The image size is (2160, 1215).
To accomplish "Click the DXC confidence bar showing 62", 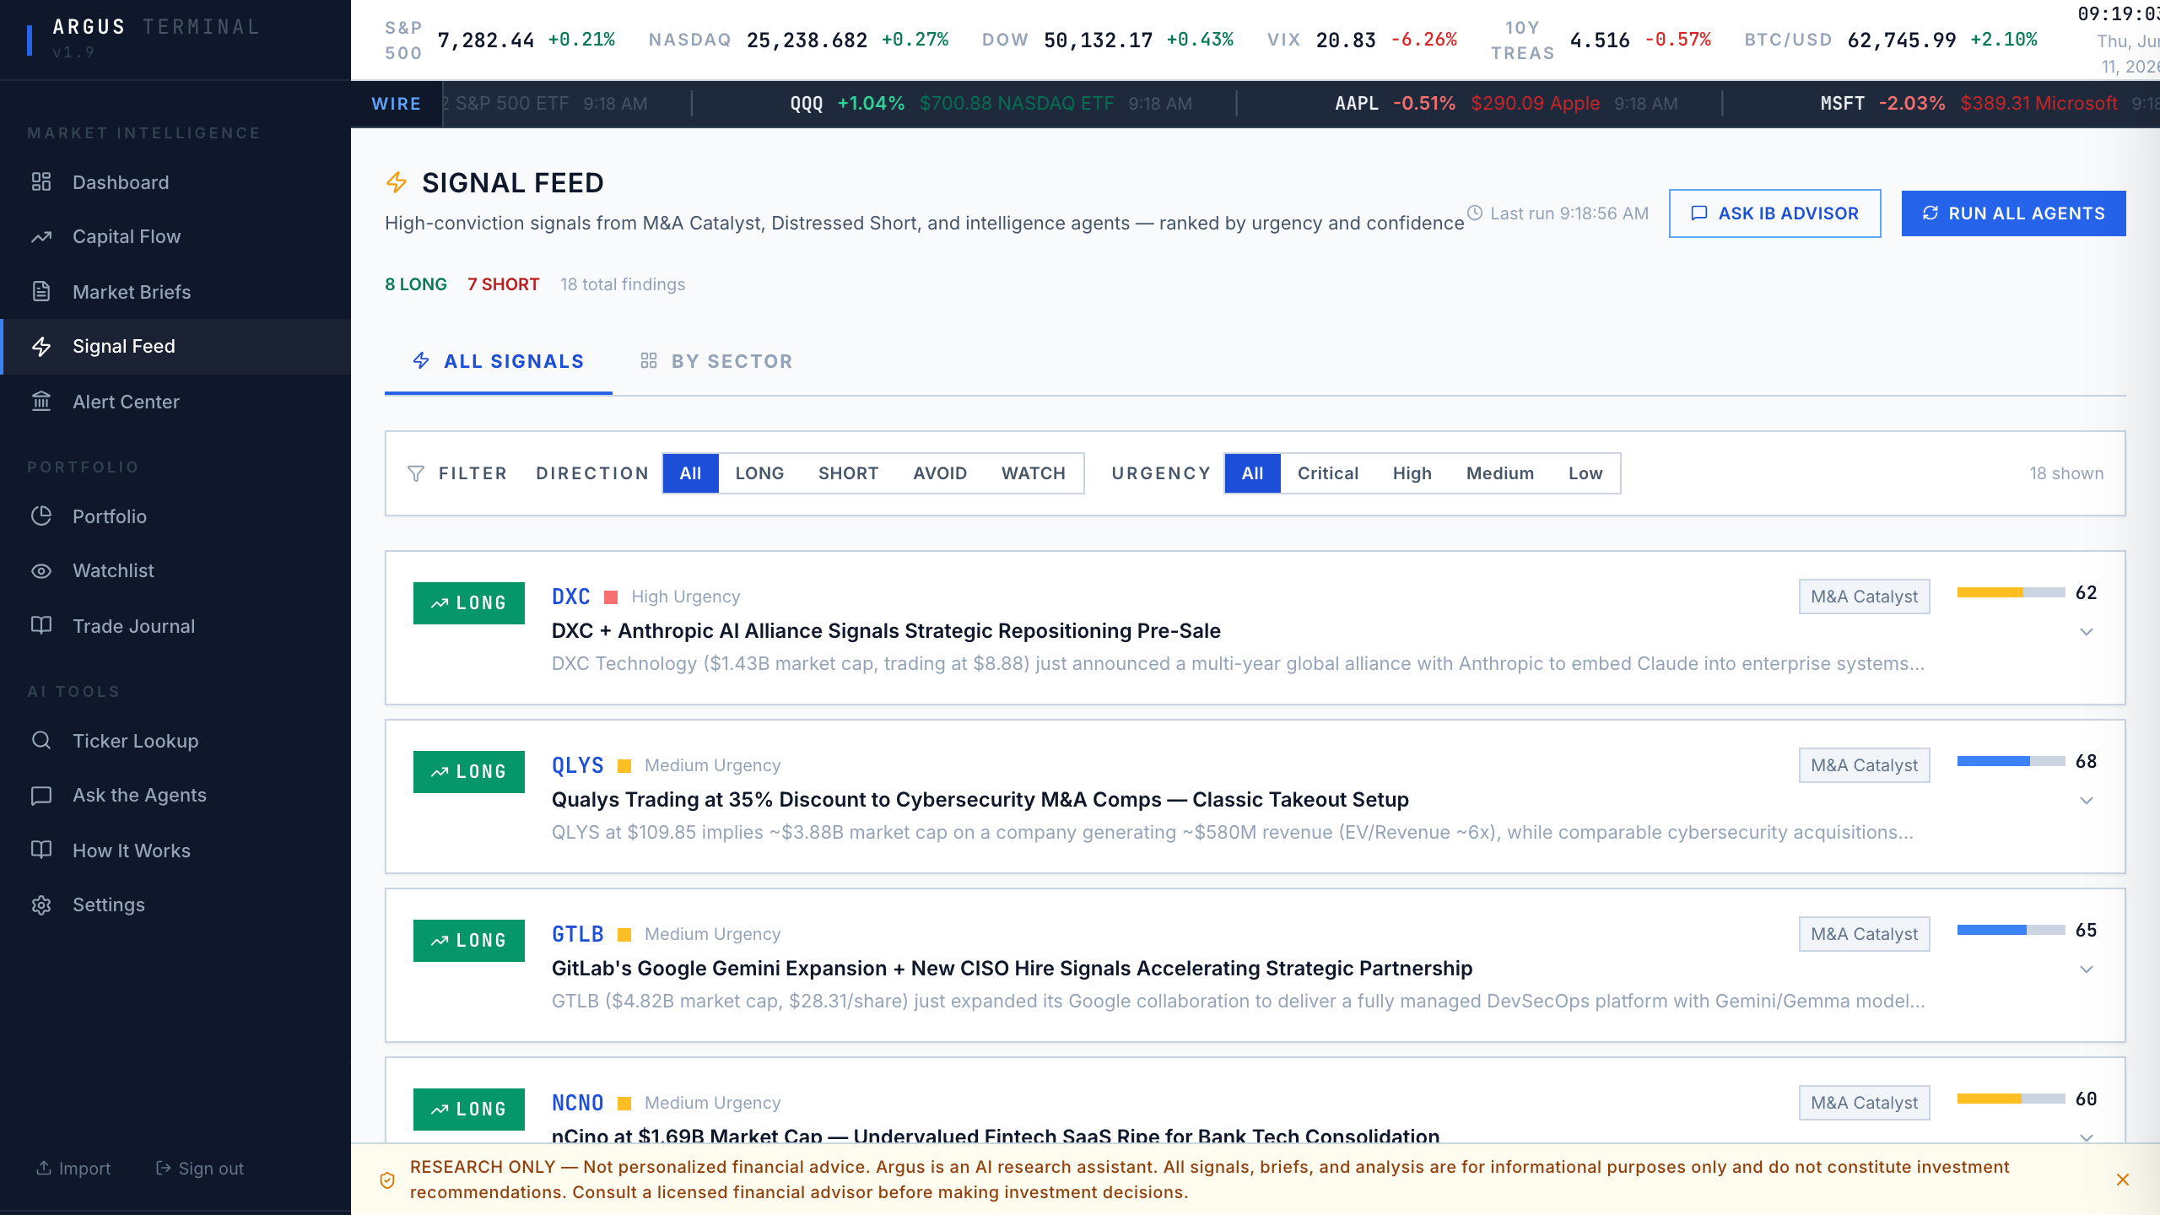I will point(2011,592).
